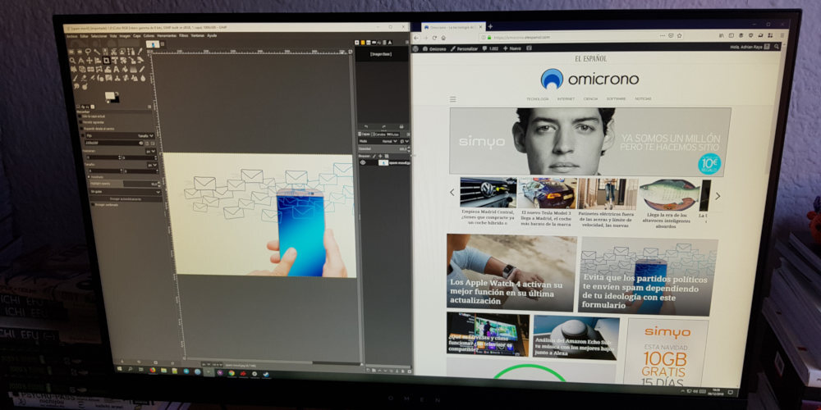Click 'Nuevo' in WordPress admin bar
821x410 pixels.
[512, 48]
